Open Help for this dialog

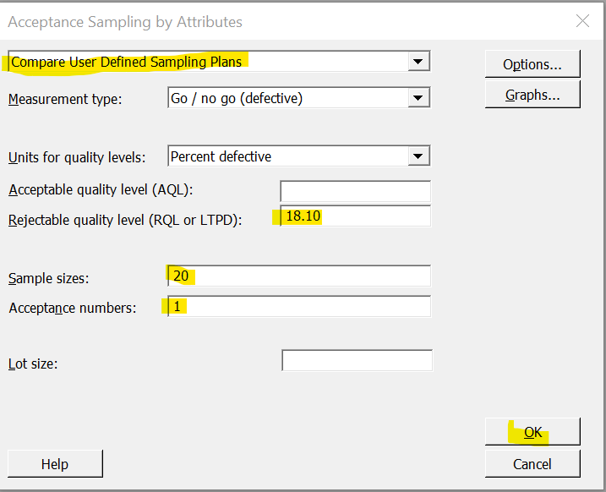pyautogui.click(x=55, y=464)
